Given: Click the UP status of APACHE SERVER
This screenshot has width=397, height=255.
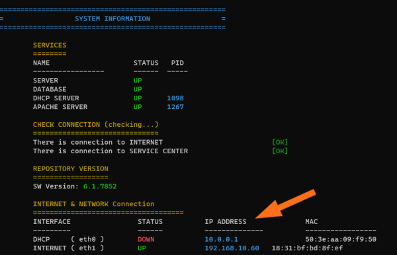Looking at the screenshot, I should (x=138, y=107).
